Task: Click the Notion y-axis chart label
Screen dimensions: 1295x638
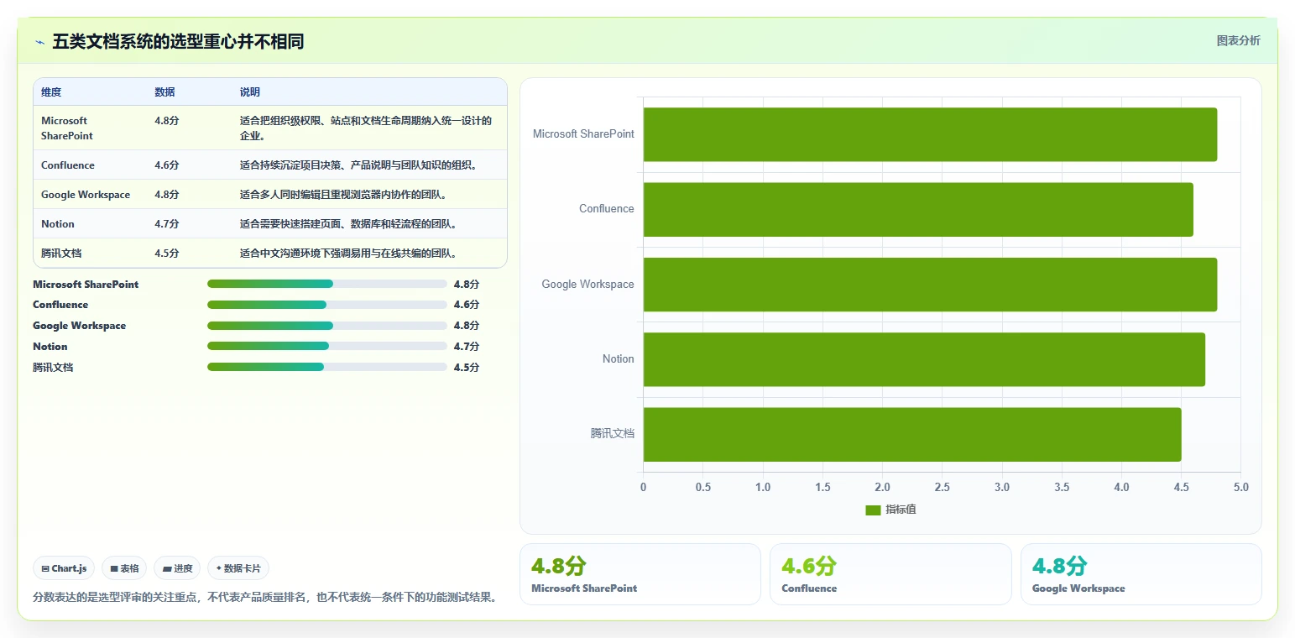Action: tap(619, 359)
